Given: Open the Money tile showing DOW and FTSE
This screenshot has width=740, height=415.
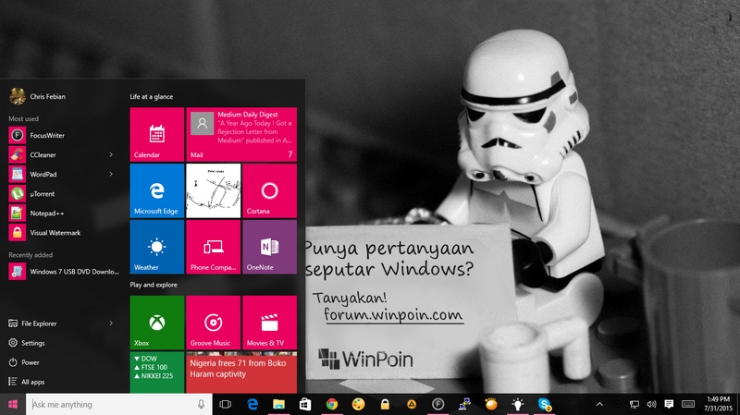Looking at the screenshot, I should point(156,372).
